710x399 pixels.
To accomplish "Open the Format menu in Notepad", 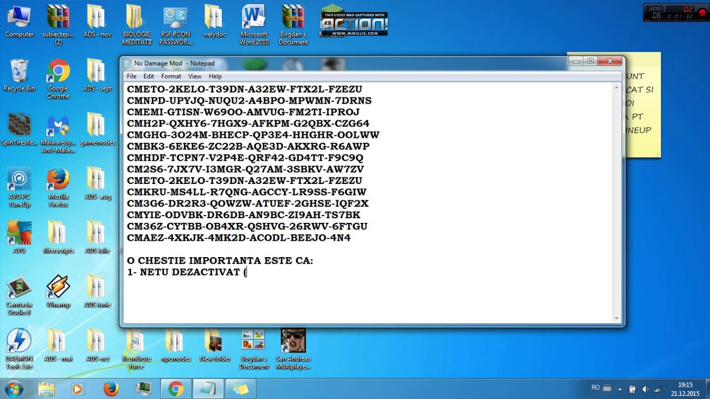I will [x=171, y=76].
